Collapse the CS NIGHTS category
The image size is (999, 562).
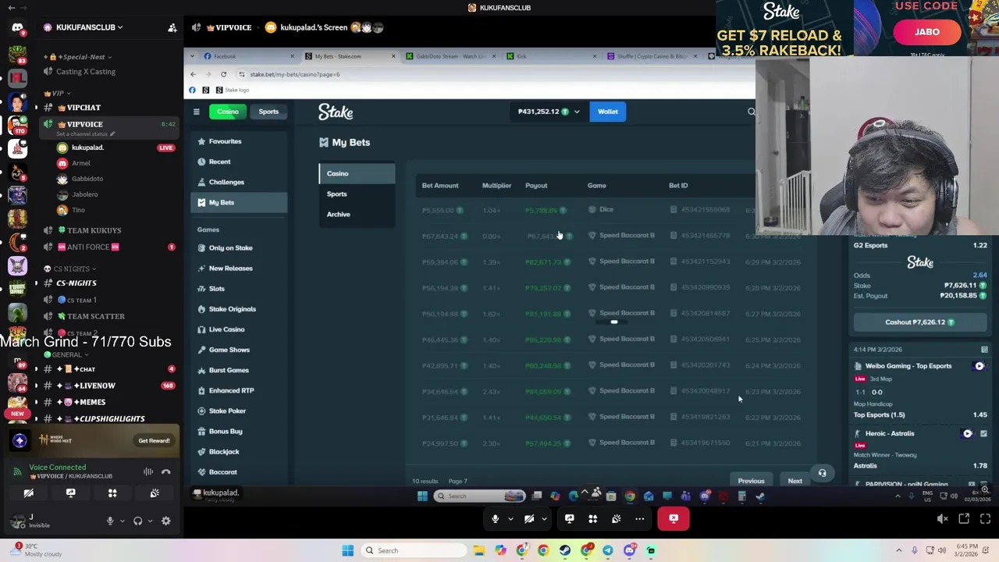72,269
